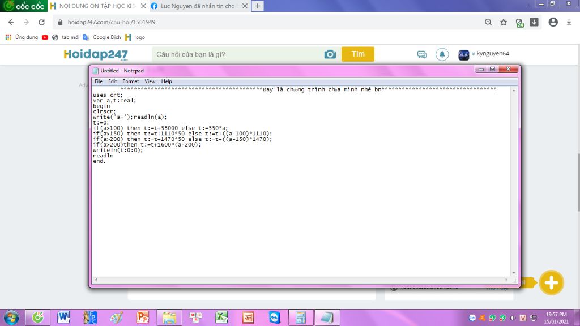The image size is (580, 326).
Task: Open TeamViewer from the taskbar
Action: 275,318
